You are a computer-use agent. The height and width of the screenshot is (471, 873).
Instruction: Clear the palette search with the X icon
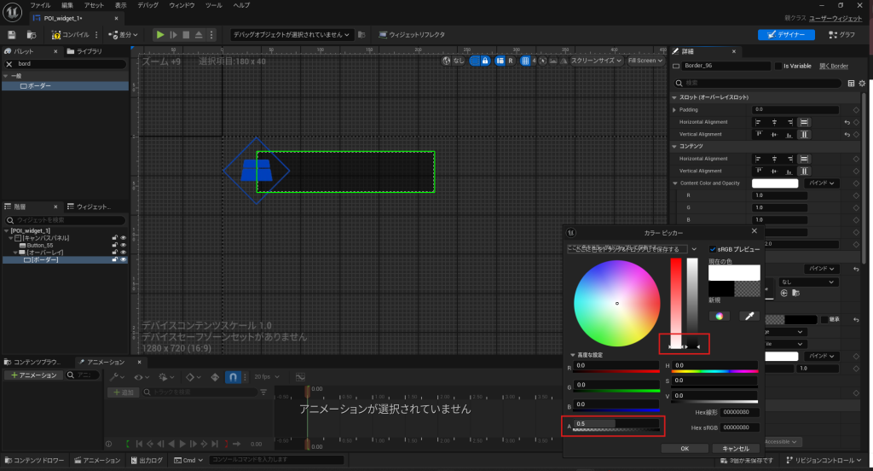tap(9, 63)
